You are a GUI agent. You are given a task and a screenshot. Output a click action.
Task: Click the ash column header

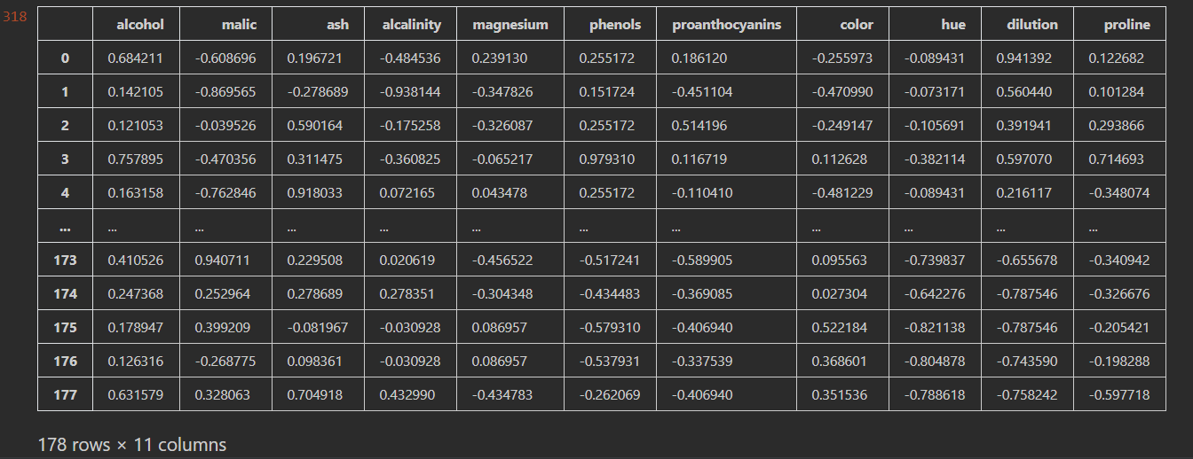point(337,25)
